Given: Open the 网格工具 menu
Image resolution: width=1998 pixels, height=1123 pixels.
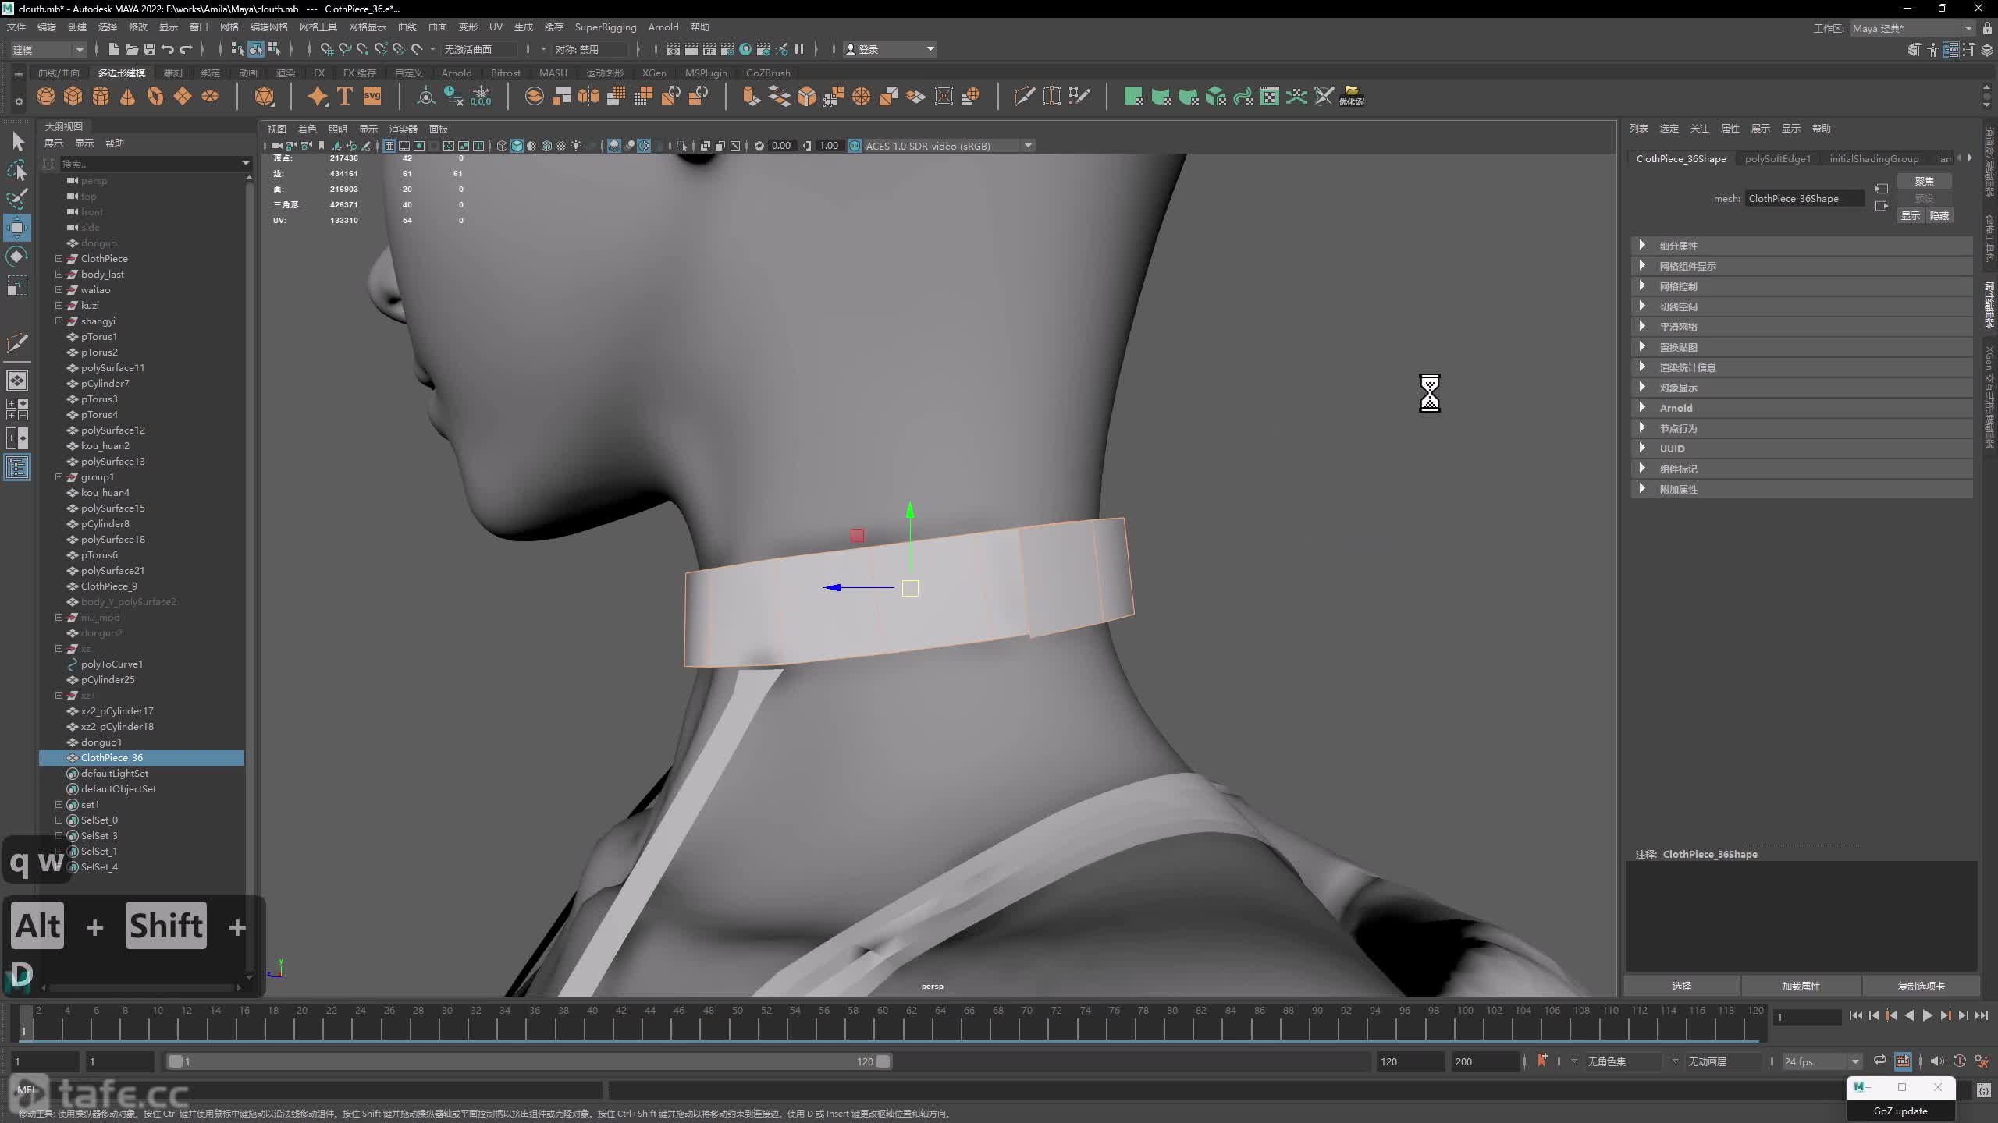Looking at the screenshot, I should [318, 27].
